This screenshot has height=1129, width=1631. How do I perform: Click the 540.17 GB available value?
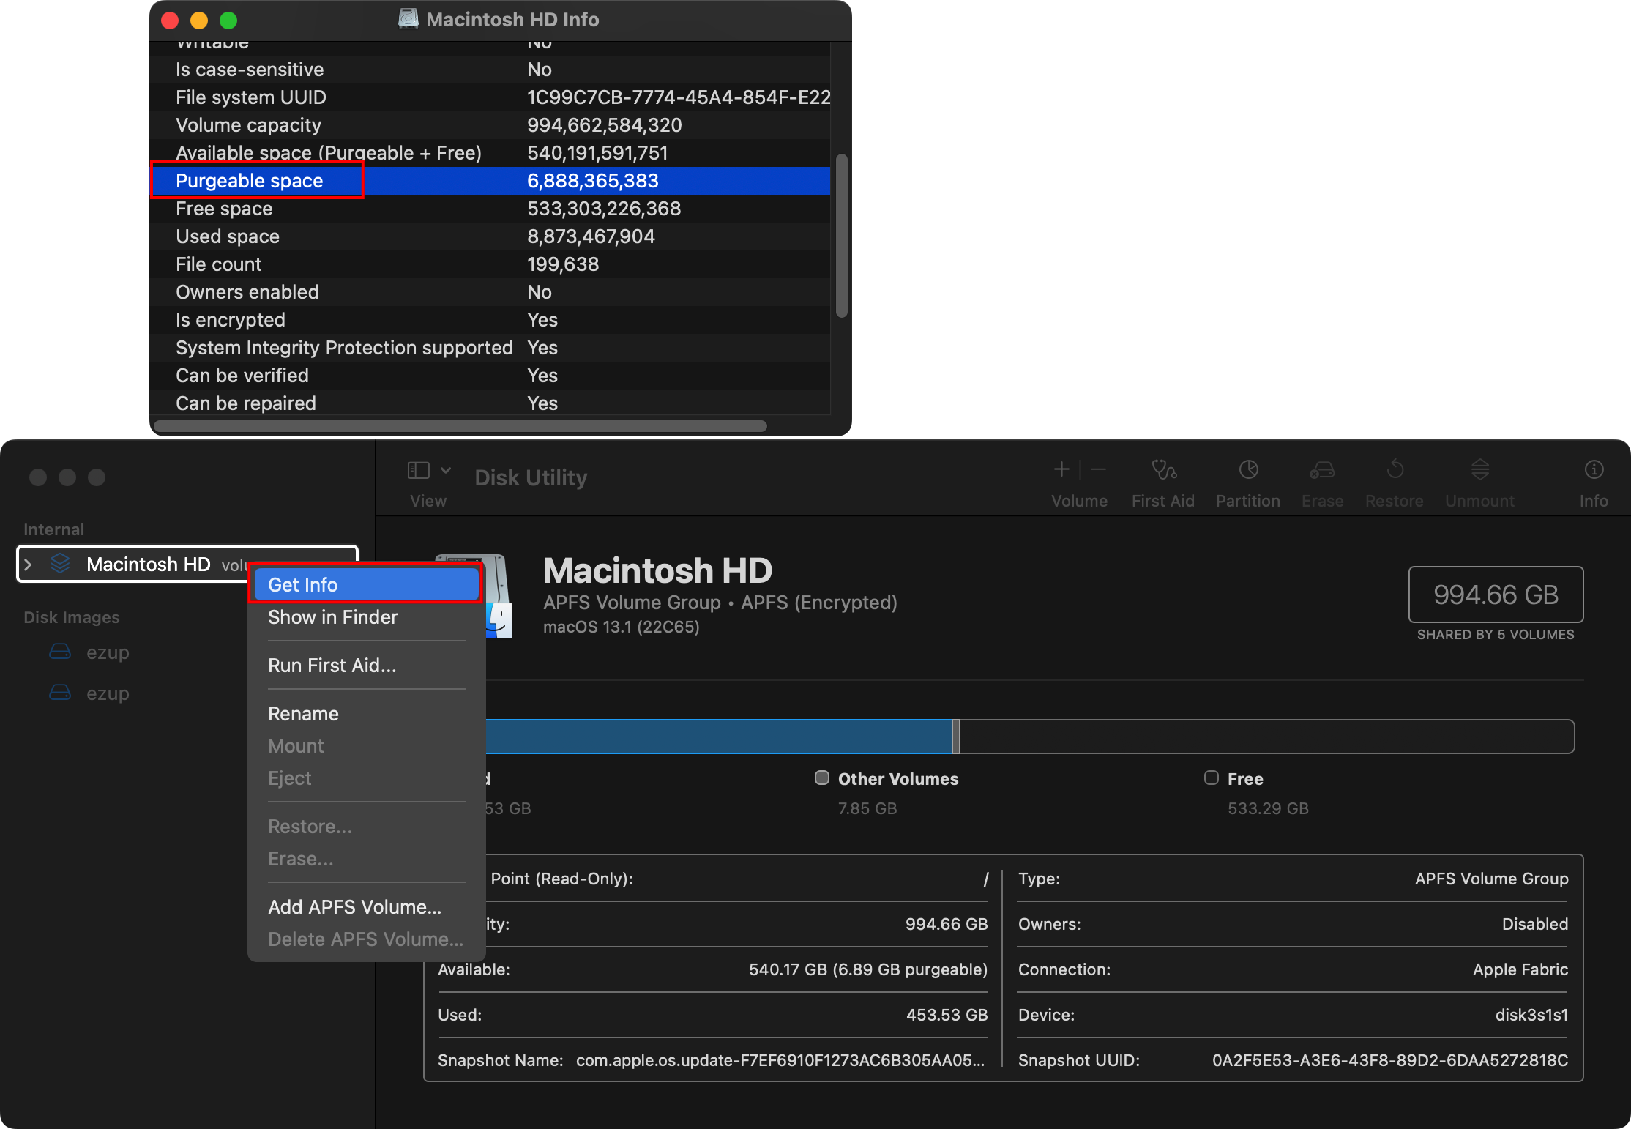pos(868,969)
